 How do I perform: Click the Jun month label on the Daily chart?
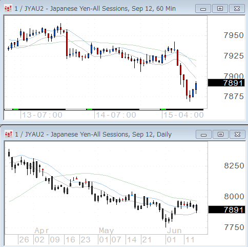(x=174, y=231)
